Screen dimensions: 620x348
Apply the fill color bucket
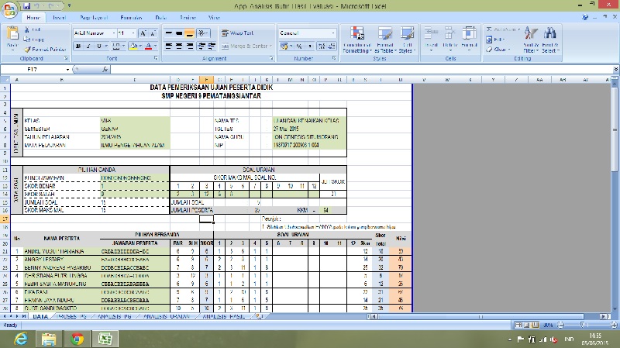click(133, 47)
